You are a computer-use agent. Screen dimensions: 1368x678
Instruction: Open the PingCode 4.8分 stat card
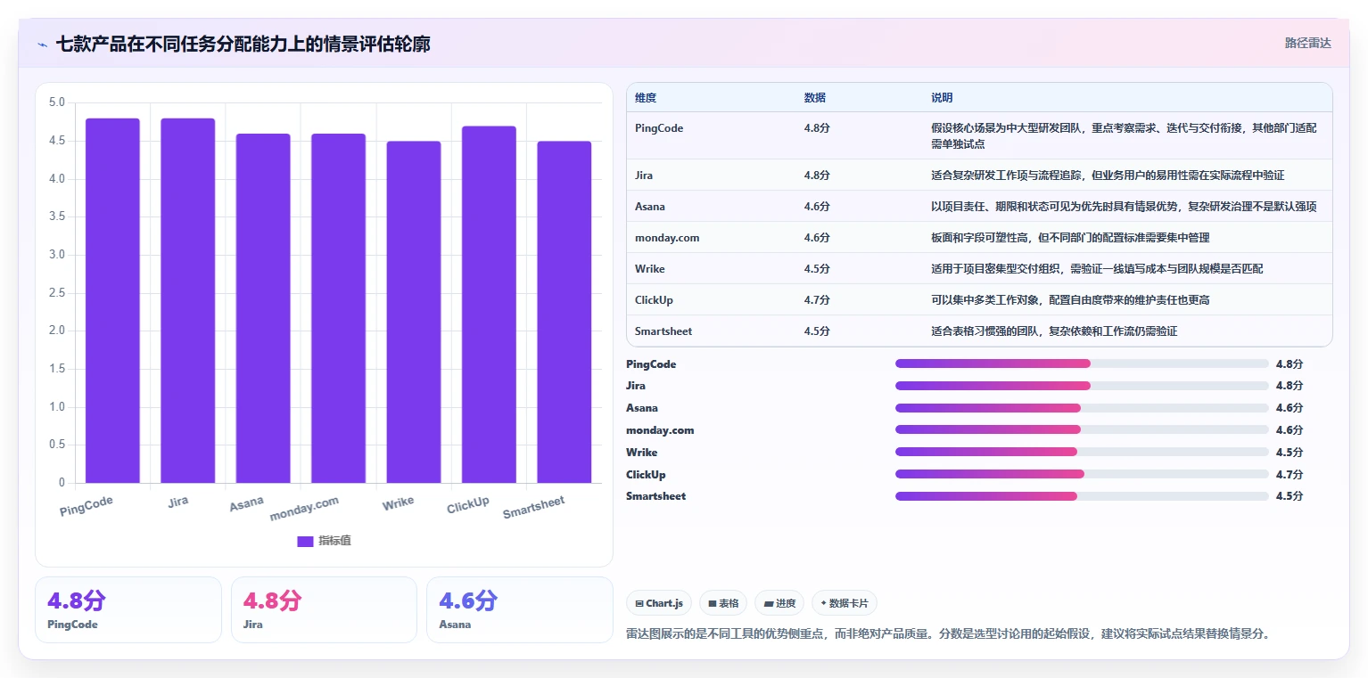128,609
